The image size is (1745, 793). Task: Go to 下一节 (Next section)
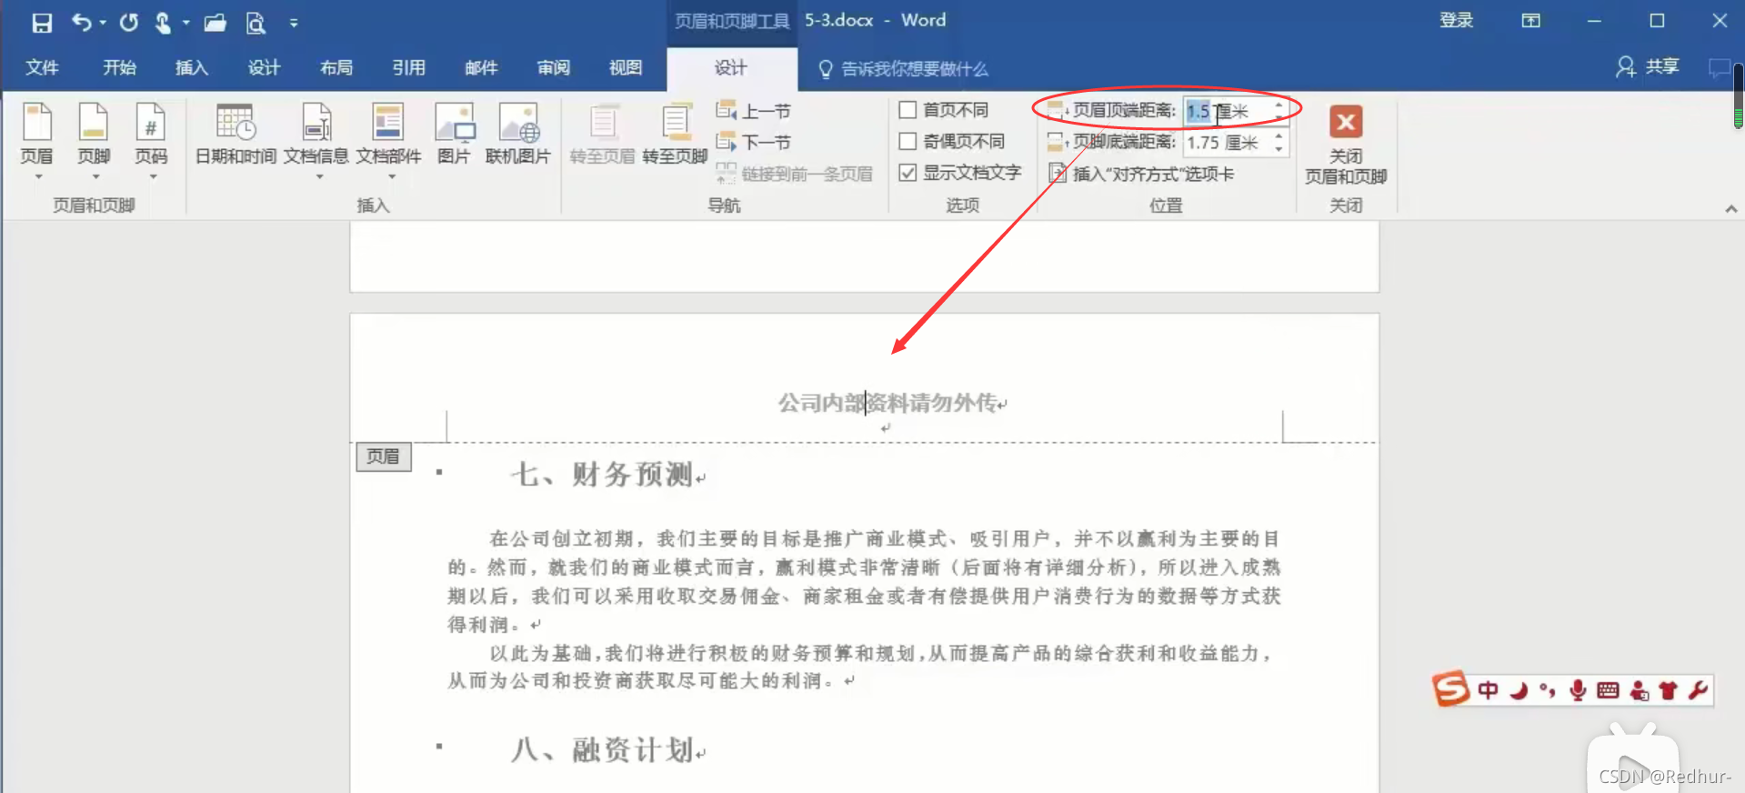click(754, 142)
